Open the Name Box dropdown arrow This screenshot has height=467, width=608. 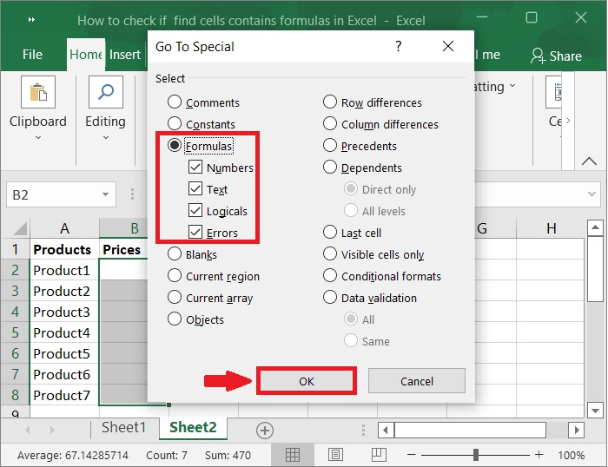(x=105, y=195)
